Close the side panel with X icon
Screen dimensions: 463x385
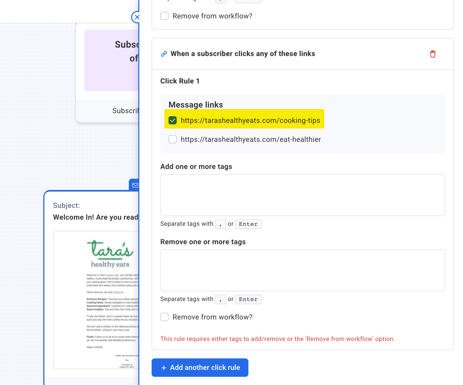(x=136, y=17)
